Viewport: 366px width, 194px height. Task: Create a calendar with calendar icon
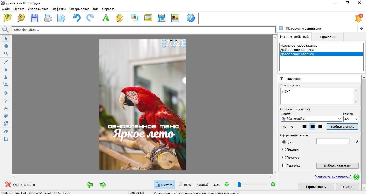[x=161, y=18]
